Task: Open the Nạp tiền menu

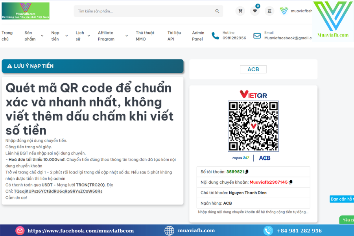Action: coord(55,36)
